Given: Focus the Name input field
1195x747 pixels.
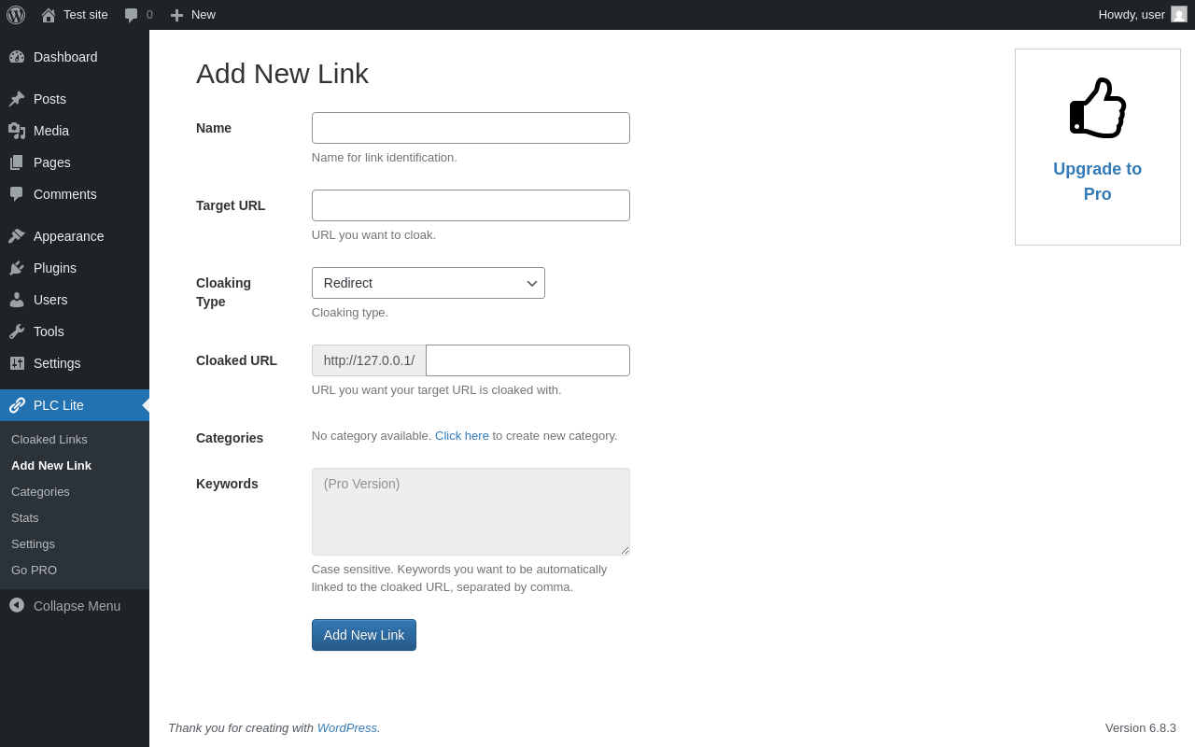Looking at the screenshot, I should pyautogui.click(x=471, y=128).
